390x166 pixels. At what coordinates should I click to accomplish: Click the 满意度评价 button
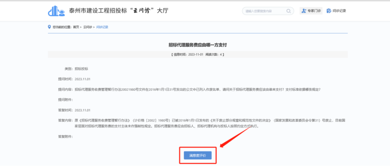(198, 155)
